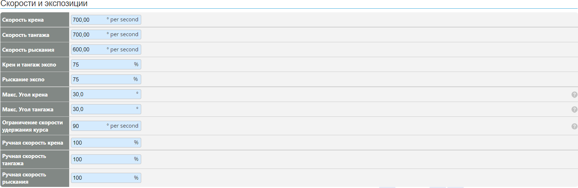This screenshot has width=578, height=188.
Task: Click the Скорость крена row label
Action: click(23, 20)
